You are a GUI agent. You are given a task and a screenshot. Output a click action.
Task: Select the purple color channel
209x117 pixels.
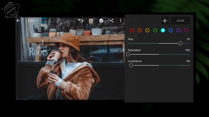click(178, 30)
